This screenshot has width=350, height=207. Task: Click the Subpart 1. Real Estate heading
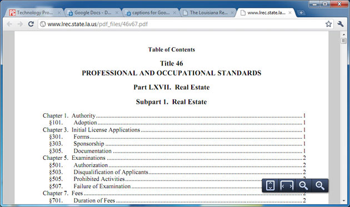172,102
